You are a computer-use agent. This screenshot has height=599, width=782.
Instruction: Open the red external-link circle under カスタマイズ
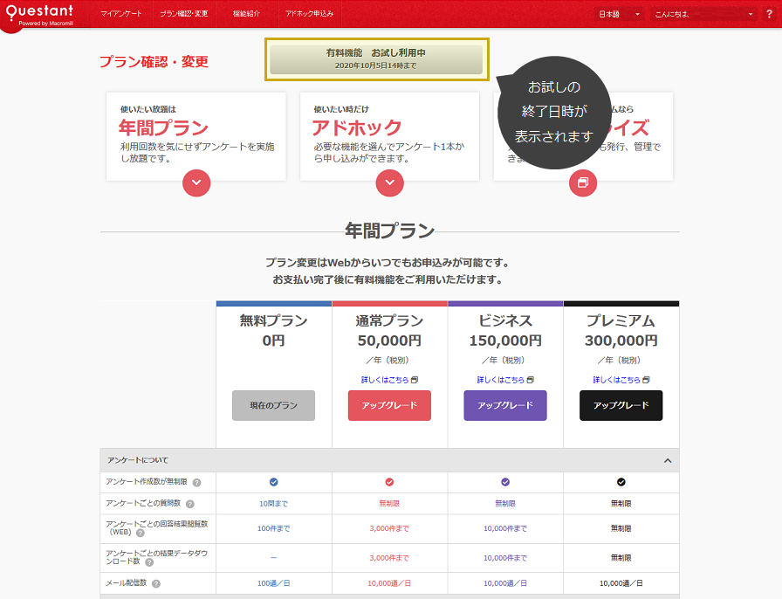[x=583, y=182]
